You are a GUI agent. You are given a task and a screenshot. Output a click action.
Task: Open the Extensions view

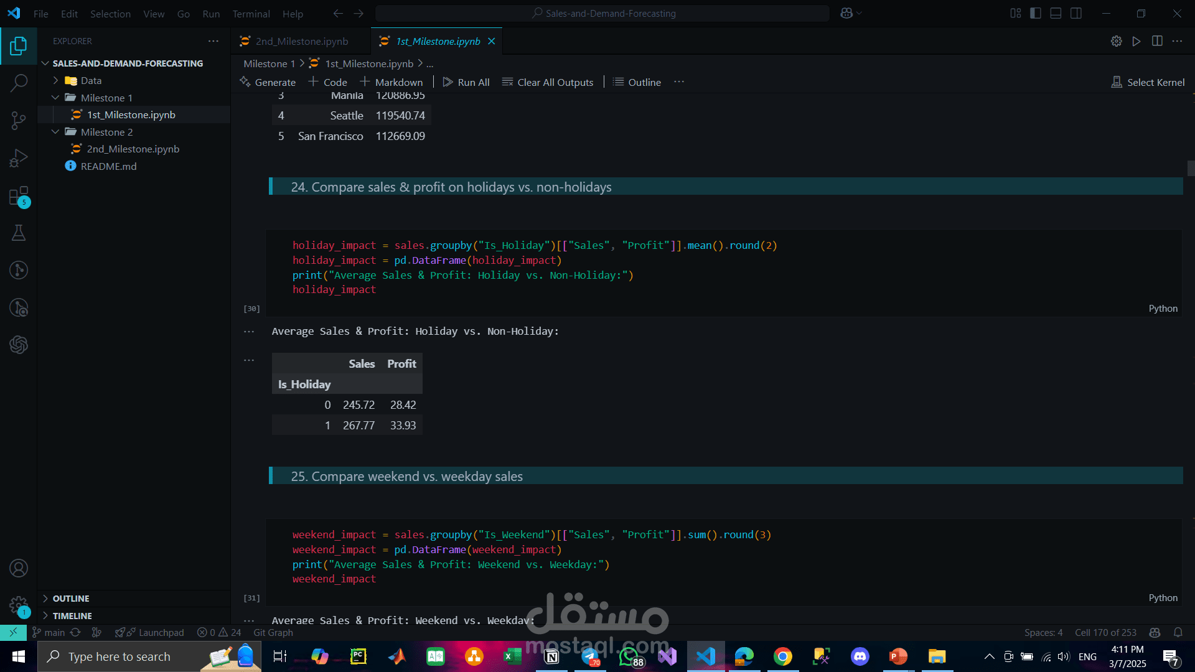(19, 196)
